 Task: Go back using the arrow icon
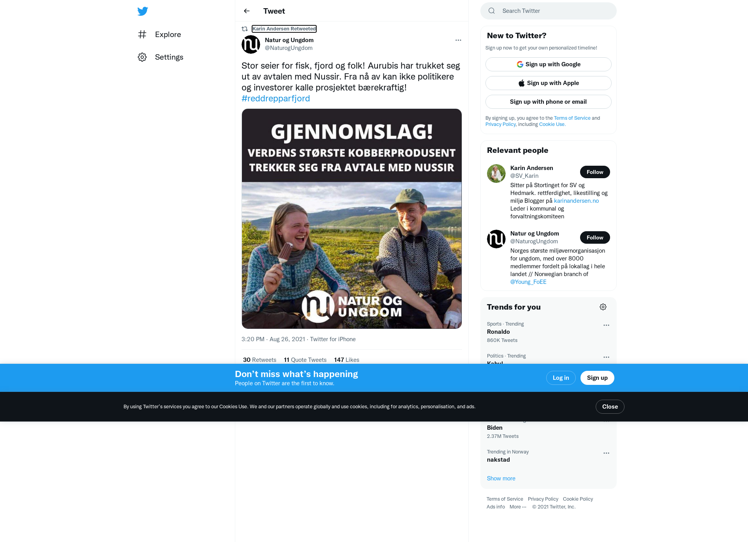[x=247, y=11]
